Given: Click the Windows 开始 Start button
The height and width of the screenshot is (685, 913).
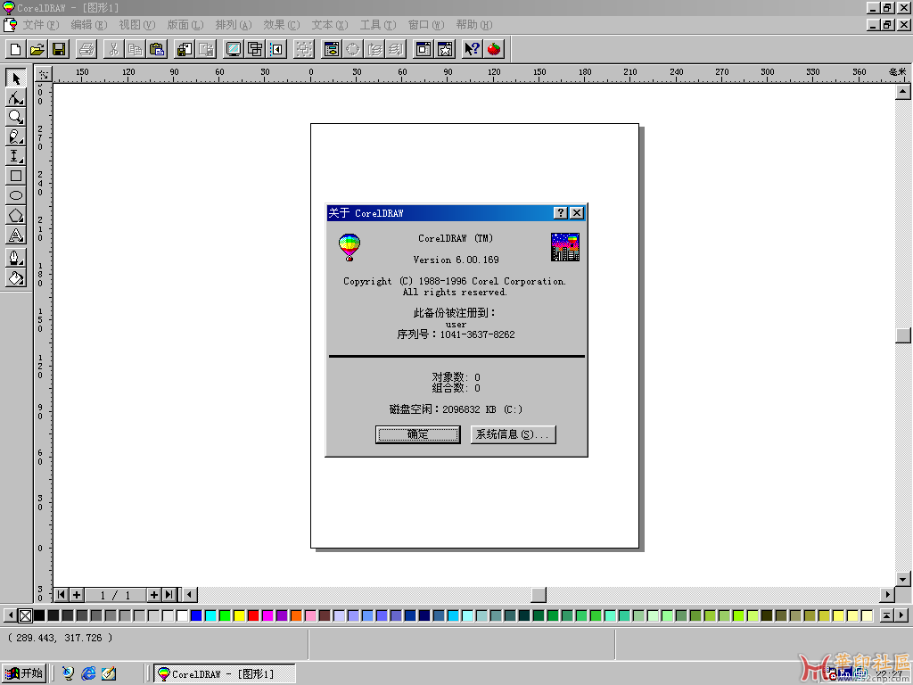Looking at the screenshot, I should point(24,673).
